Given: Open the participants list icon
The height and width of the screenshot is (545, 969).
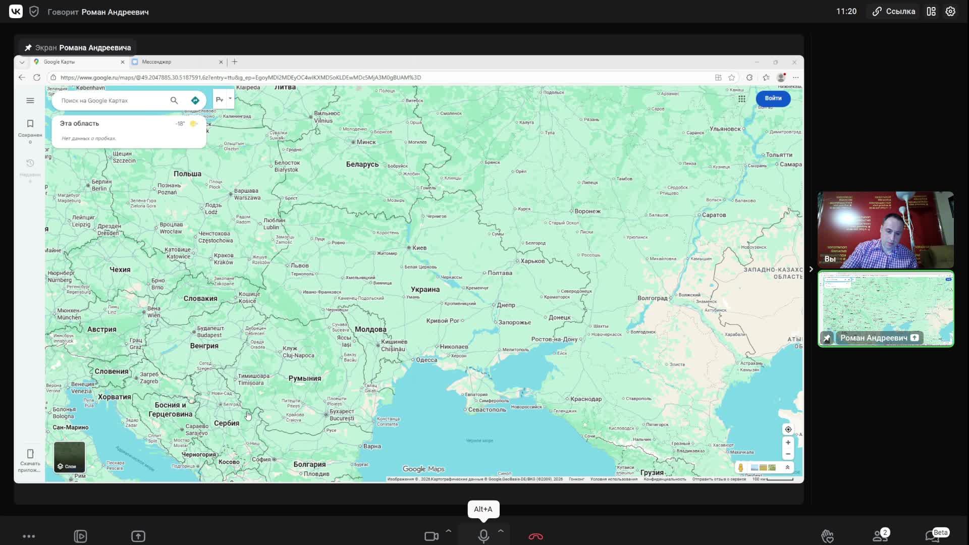Looking at the screenshot, I should point(880,536).
